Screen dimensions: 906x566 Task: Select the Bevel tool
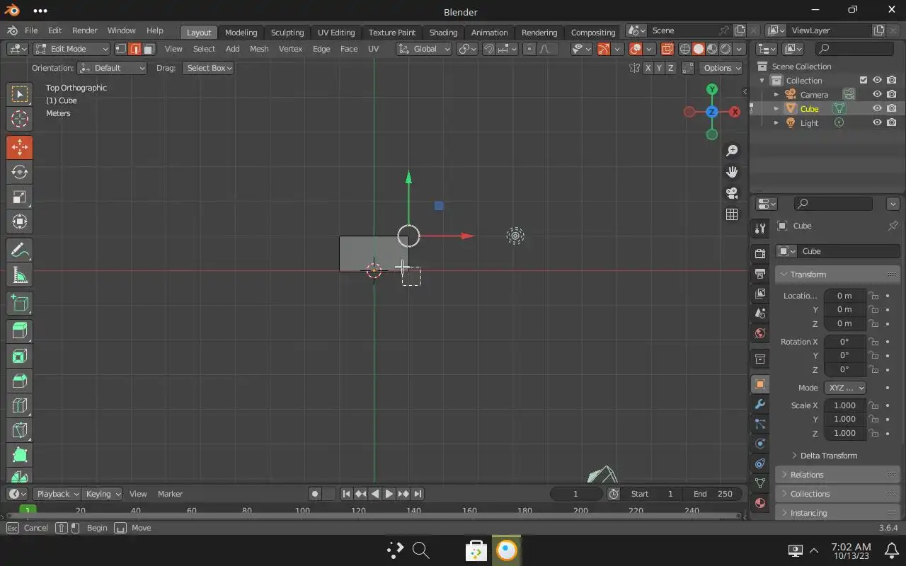[20, 381]
